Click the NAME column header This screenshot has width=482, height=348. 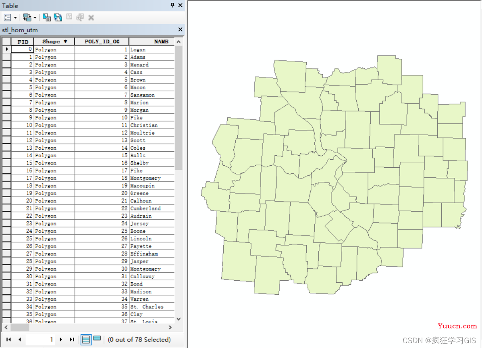152,42
